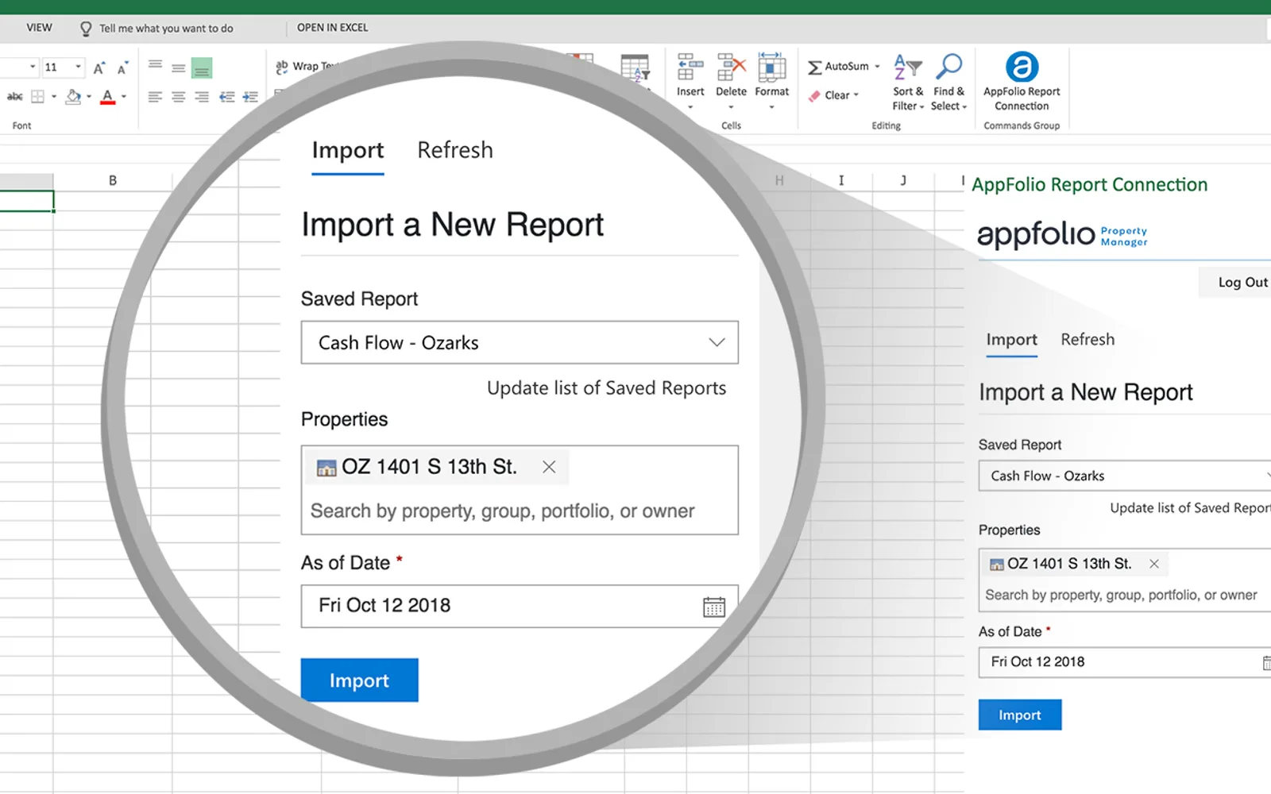Viewport: 1271px width, 794px height.
Task: Toggle Wrap Text in the ribbon
Action: point(306,67)
